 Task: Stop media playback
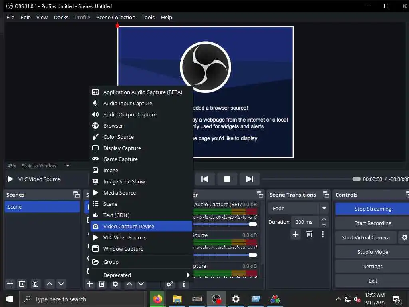pyautogui.click(x=227, y=179)
